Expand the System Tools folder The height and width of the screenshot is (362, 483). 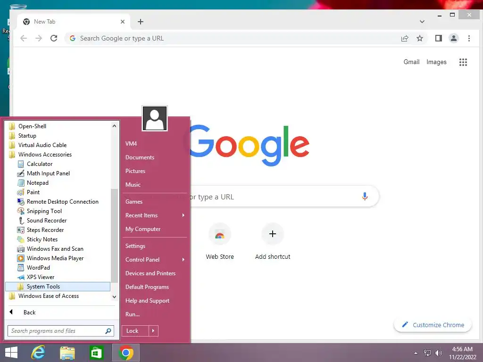coord(58,287)
